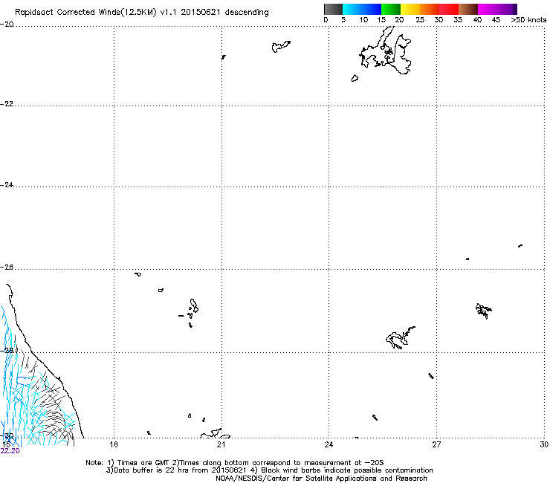Click the NOAA/NESDIS credit line
The image size is (550, 483).
321,479
